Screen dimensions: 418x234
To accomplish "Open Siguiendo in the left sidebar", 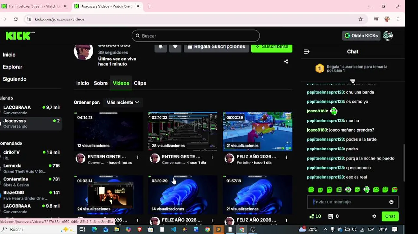I will tap(15, 79).
